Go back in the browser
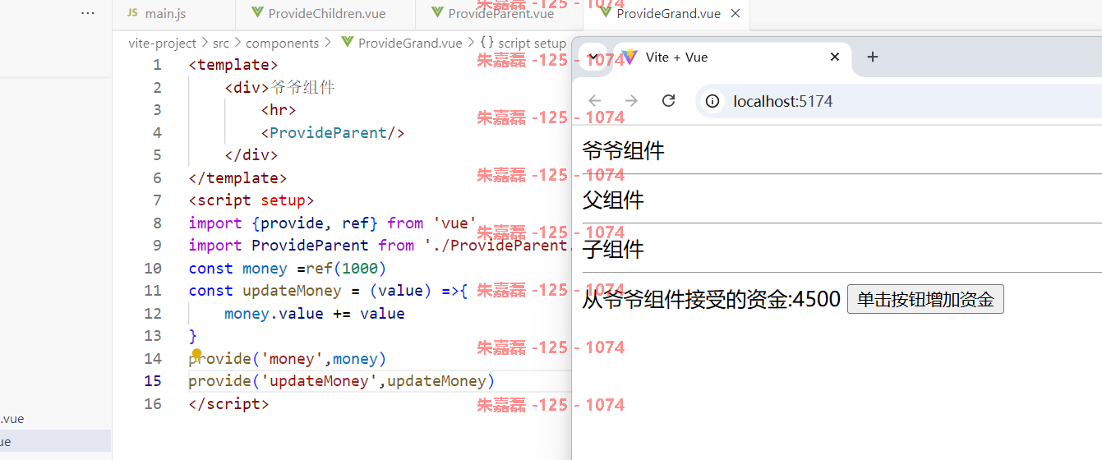The image size is (1102, 460). pyautogui.click(x=594, y=100)
